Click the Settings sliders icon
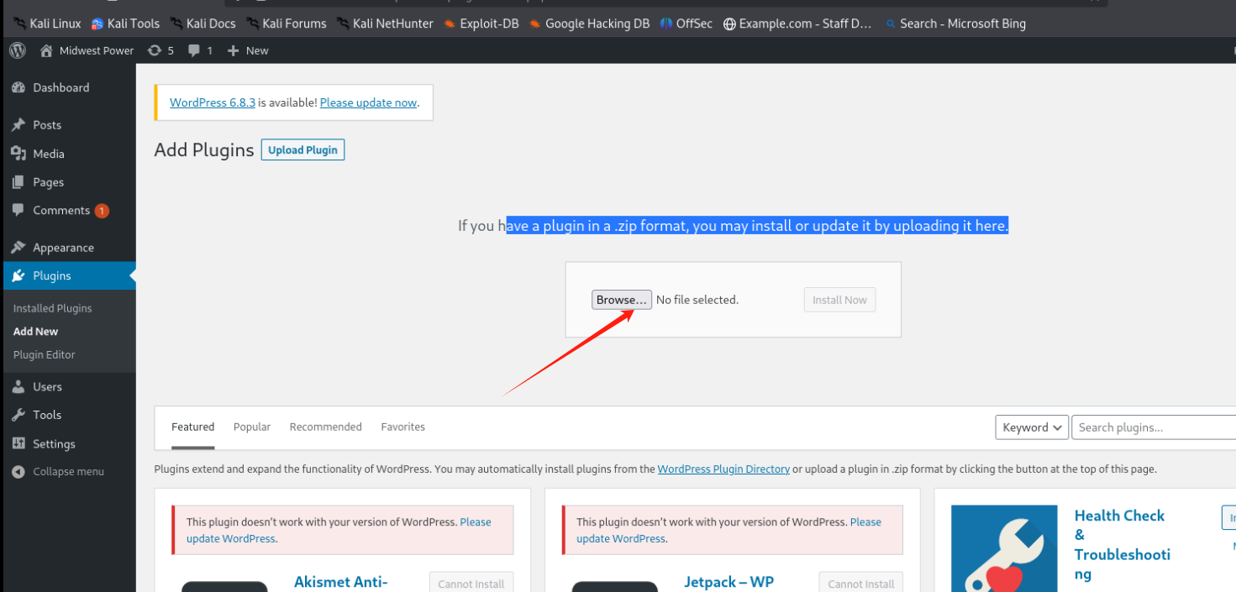Image resolution: width=1236 pixels, height=592 pixels. pos(18,443)
